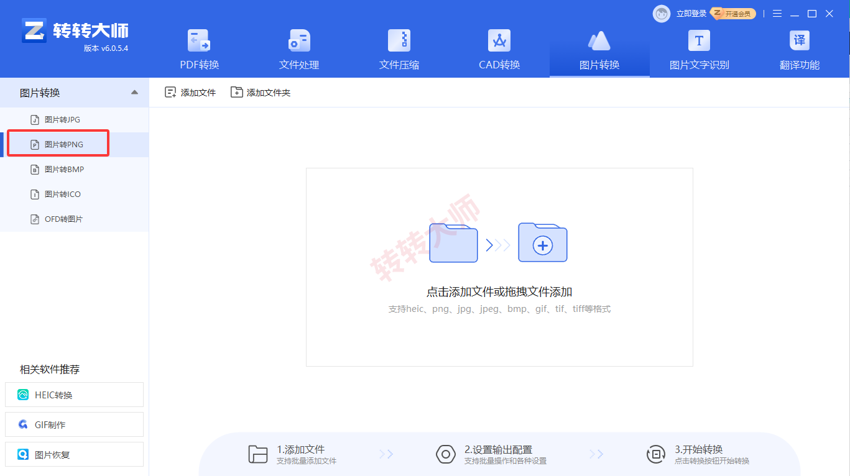Open HEIC转换 recommended software
The width and height of the screenshot is (850, 476).
coord(74,395)
